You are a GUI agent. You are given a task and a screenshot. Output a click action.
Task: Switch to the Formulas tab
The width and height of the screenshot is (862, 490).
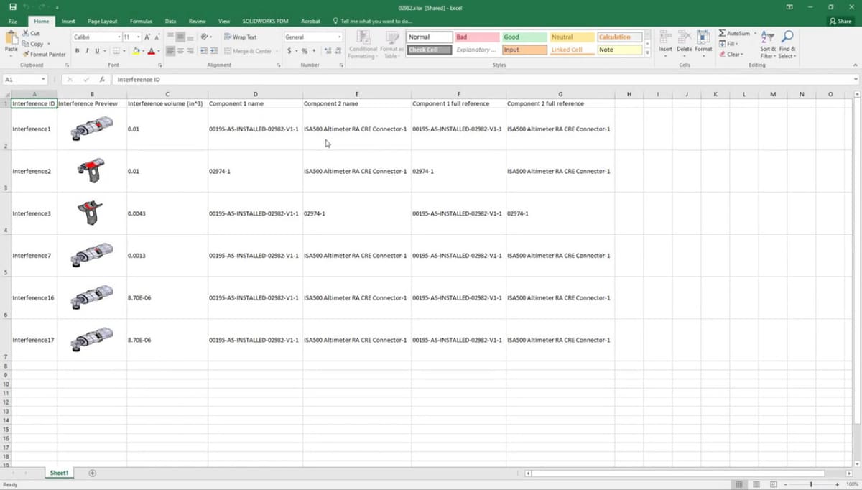(x=142, y=22)
